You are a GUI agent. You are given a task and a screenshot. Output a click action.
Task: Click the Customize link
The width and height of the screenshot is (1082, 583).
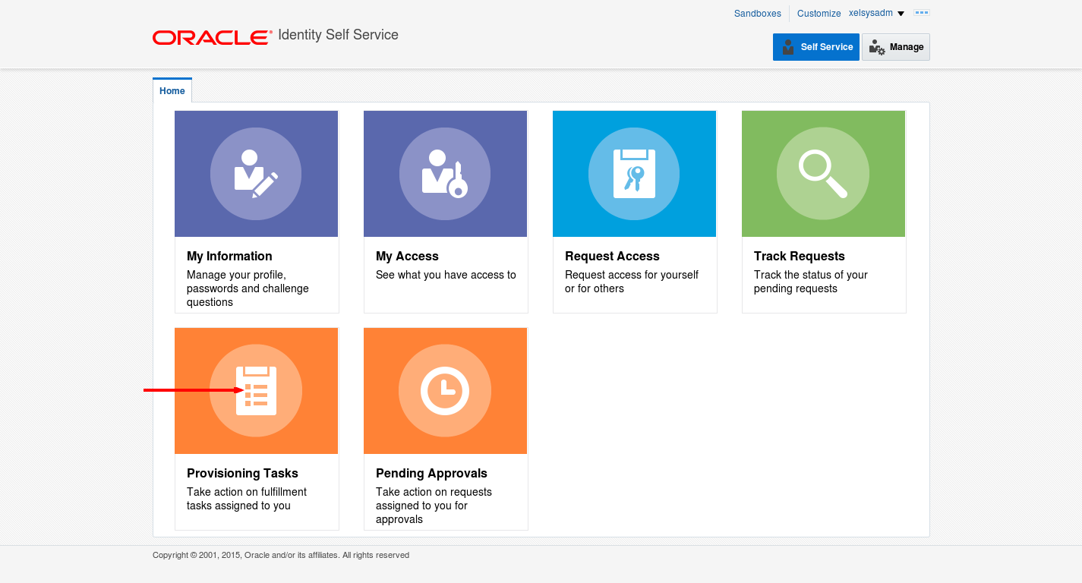point(819,13)
